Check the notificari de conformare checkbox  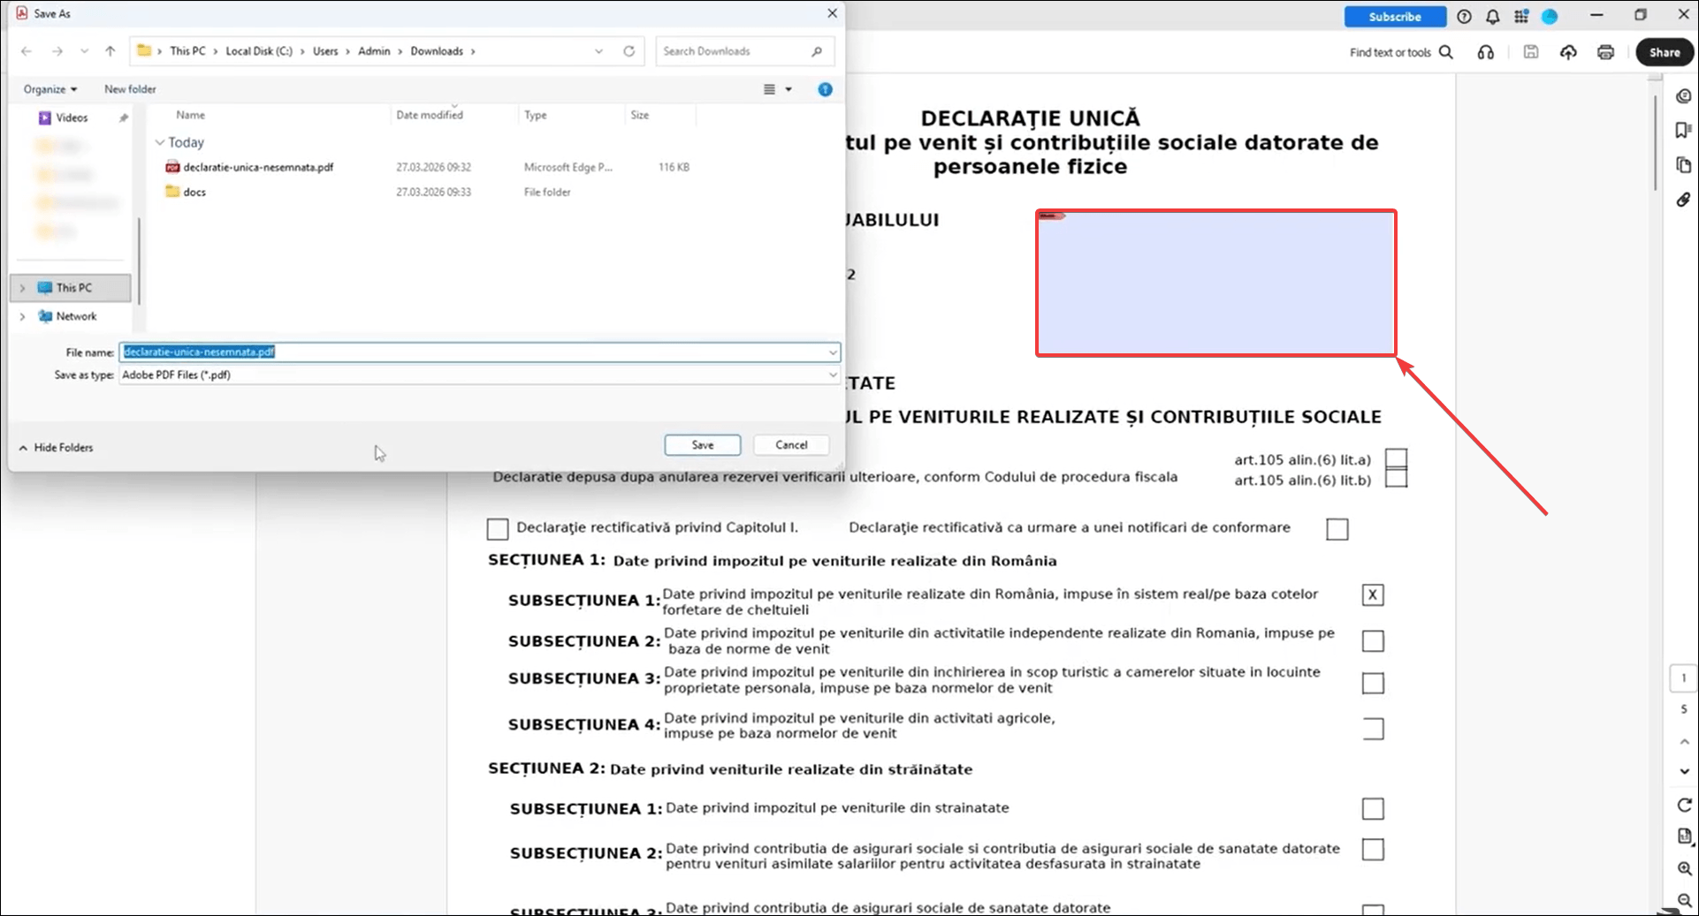pos(1337,529)
